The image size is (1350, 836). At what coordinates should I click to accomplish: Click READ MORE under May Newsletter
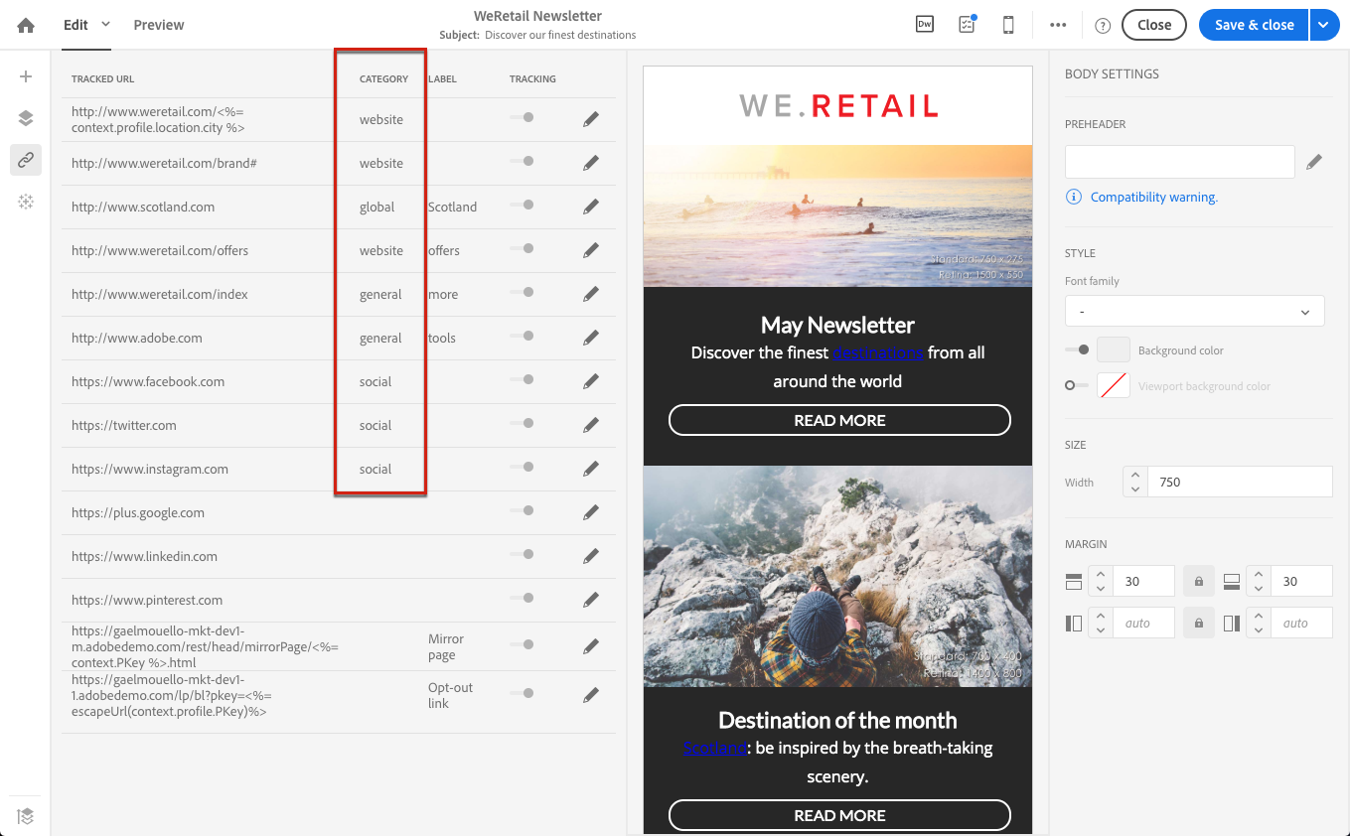point(839,420)
